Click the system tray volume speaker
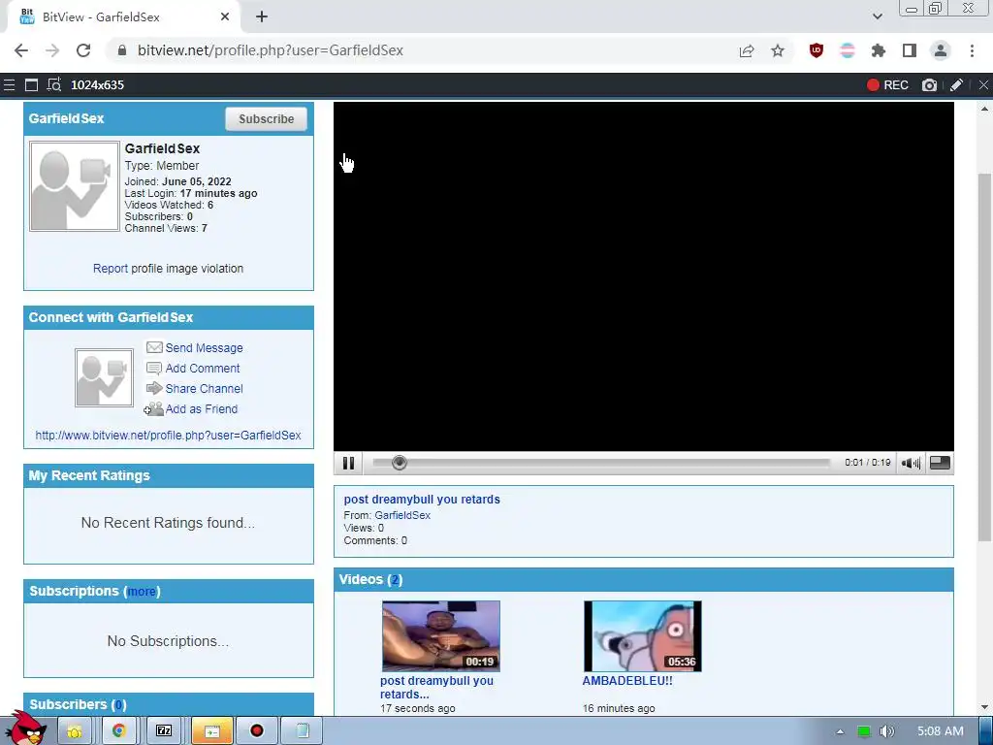 [887, 731]
